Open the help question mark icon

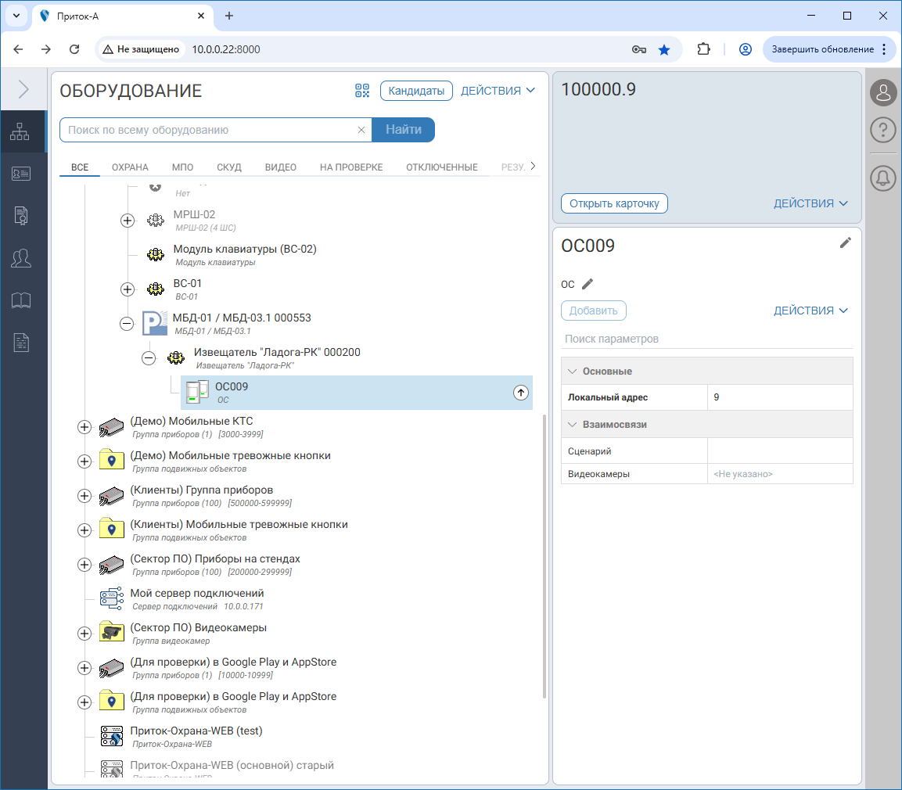(882, 130)
